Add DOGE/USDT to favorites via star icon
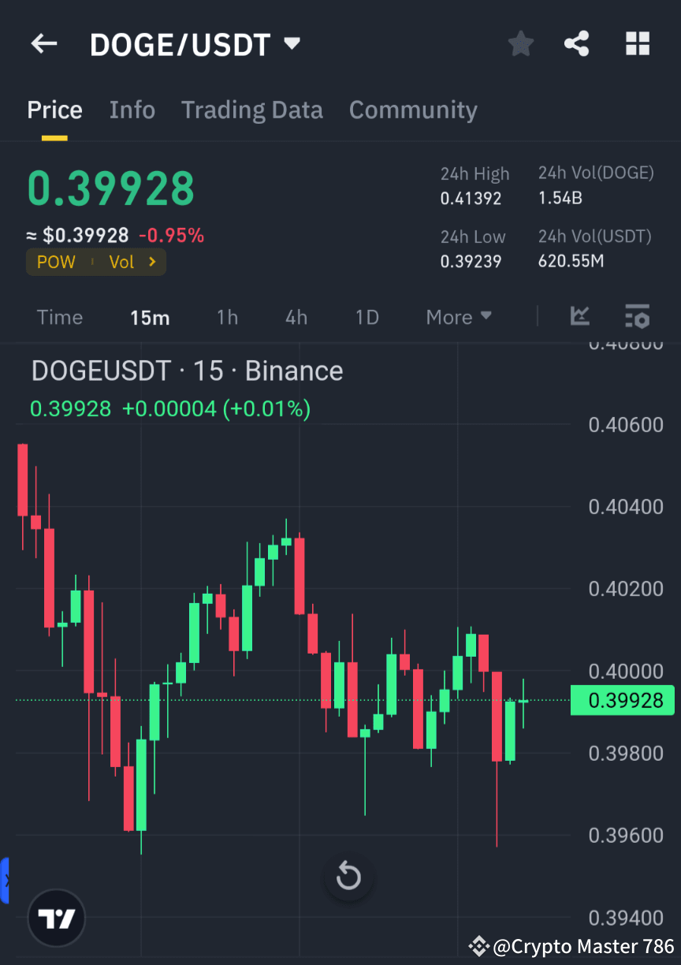The height and width of the screenshot is (965, 681). 520,43
